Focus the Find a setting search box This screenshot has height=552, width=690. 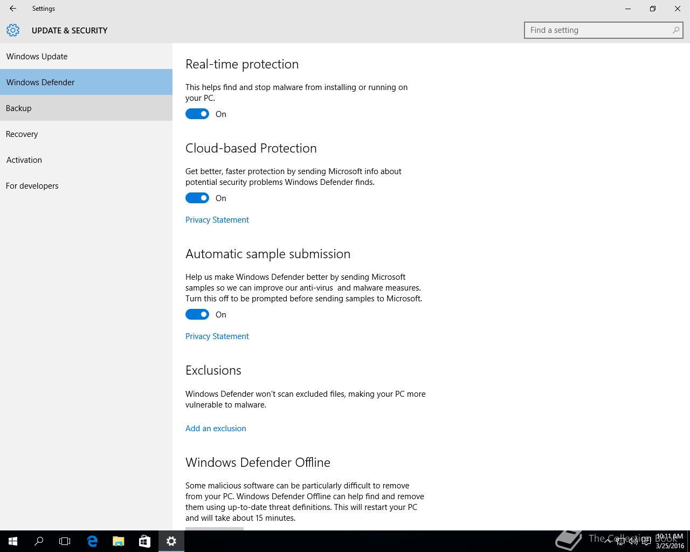[604, 30]
